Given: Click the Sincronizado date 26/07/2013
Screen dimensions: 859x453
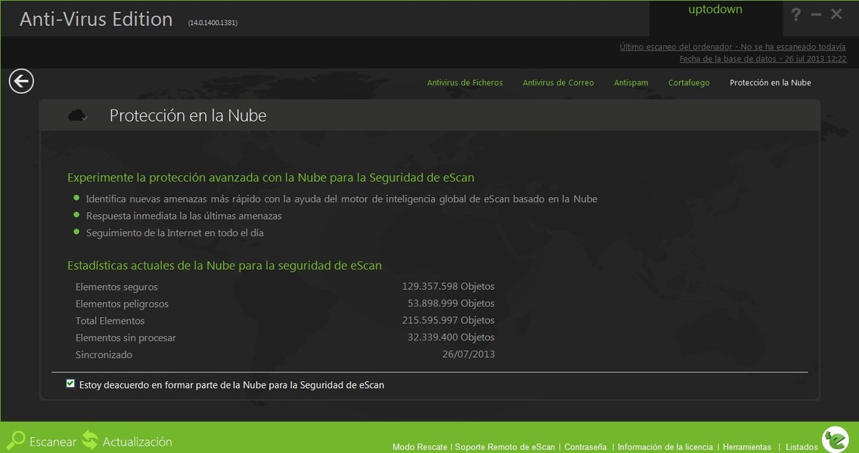Looking at the screenshot, I should [468, 354].
